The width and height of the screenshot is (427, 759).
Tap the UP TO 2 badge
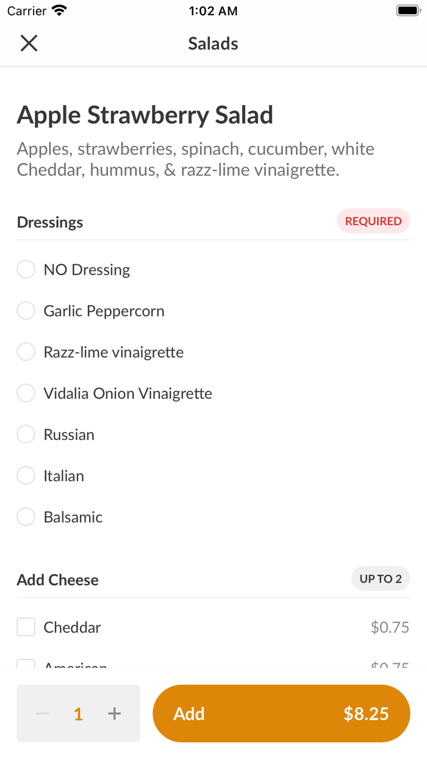381,579
